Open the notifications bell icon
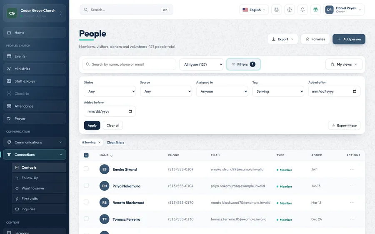Viewport: 375px width, 234px height. 302,10
